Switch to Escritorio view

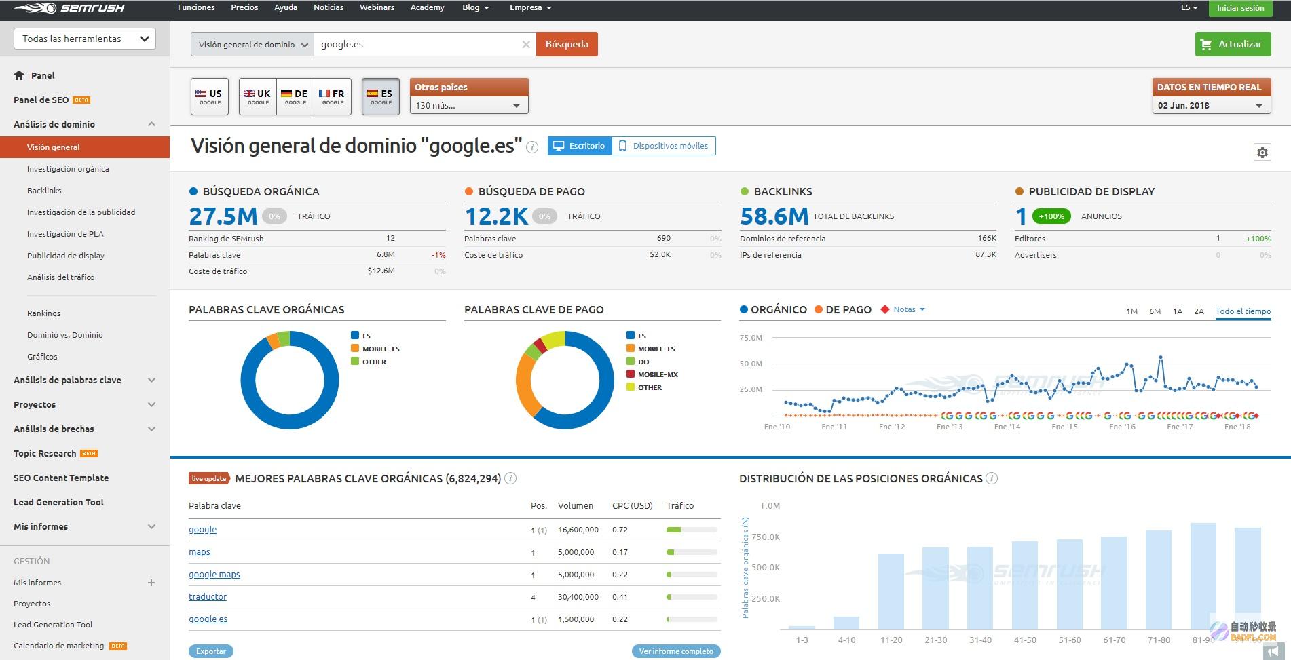pyautogui.click(x=580, y=146)
